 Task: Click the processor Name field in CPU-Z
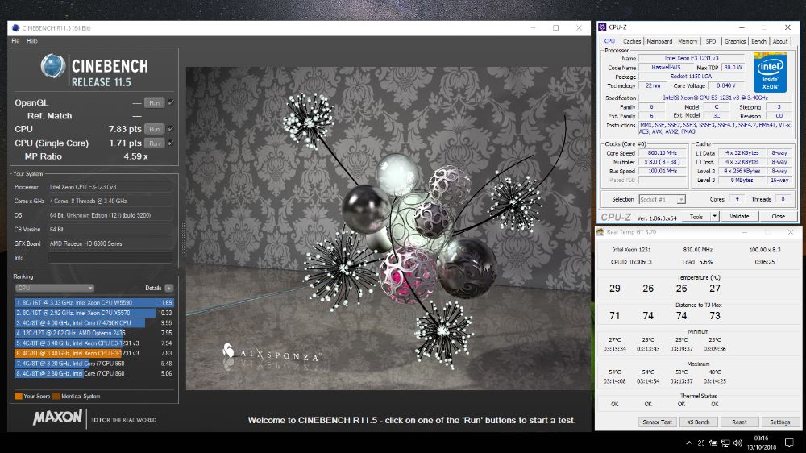tap(692, 59)
